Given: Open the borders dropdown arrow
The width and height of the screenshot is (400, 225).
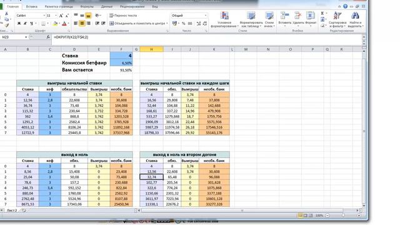Looking at the screenshot, I should [47, 24].
